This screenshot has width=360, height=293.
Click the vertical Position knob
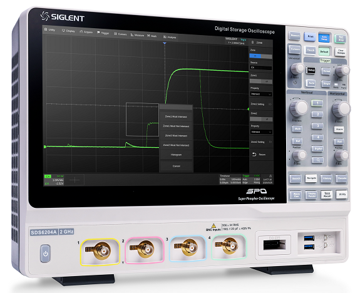click(300, 155)
